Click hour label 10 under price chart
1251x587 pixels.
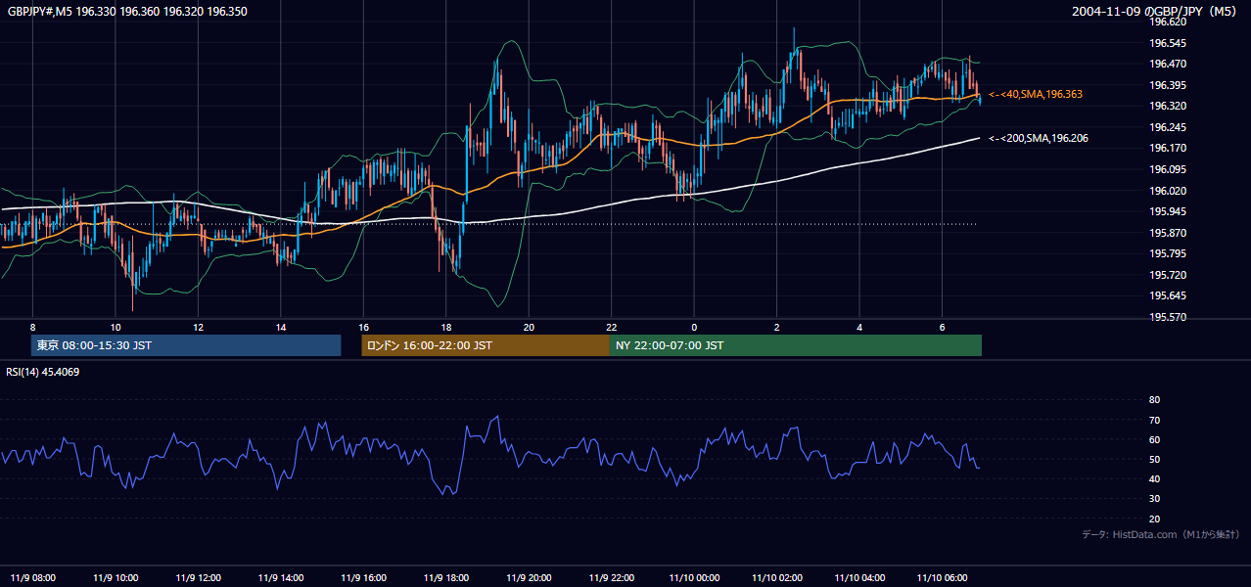tap(116, 327)
